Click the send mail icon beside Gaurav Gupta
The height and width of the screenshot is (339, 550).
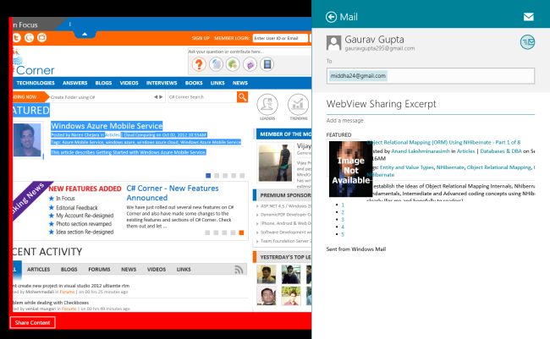(x=527, y=42)
